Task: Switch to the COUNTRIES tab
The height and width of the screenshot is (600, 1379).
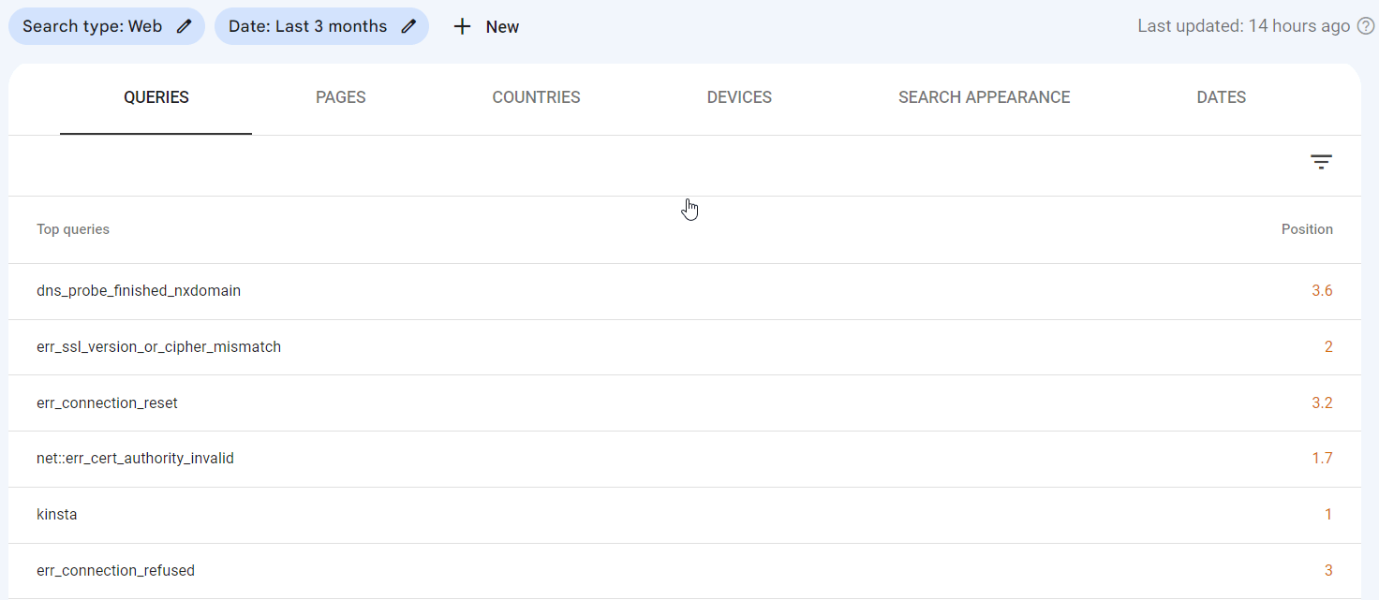Action: (x=536, y=96)
